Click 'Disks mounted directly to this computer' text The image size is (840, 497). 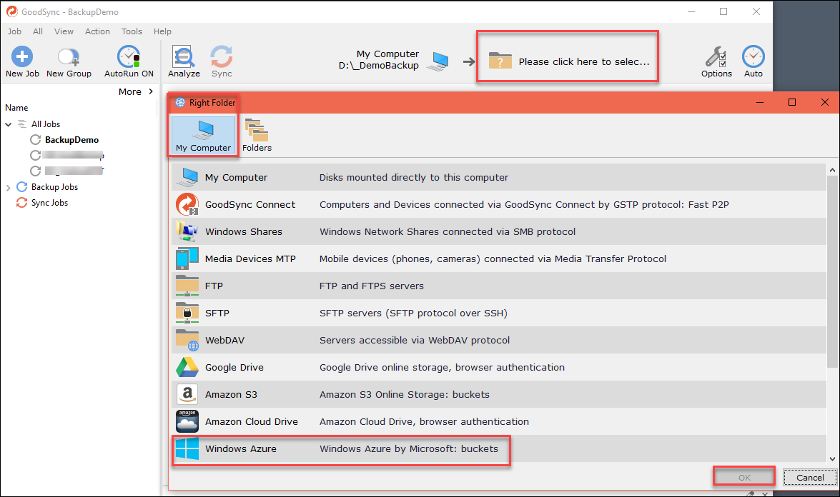[x=414, y=177]
